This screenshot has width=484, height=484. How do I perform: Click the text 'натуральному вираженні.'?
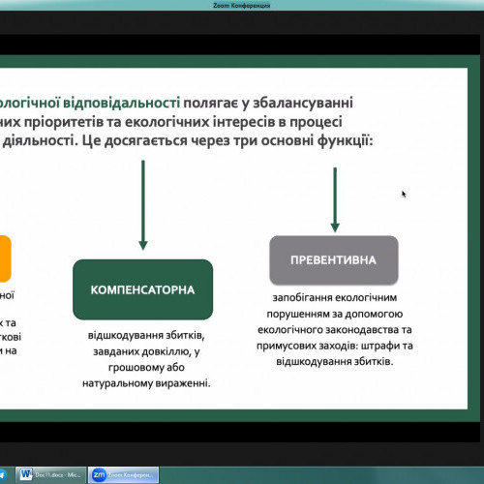tap(146, 383)
